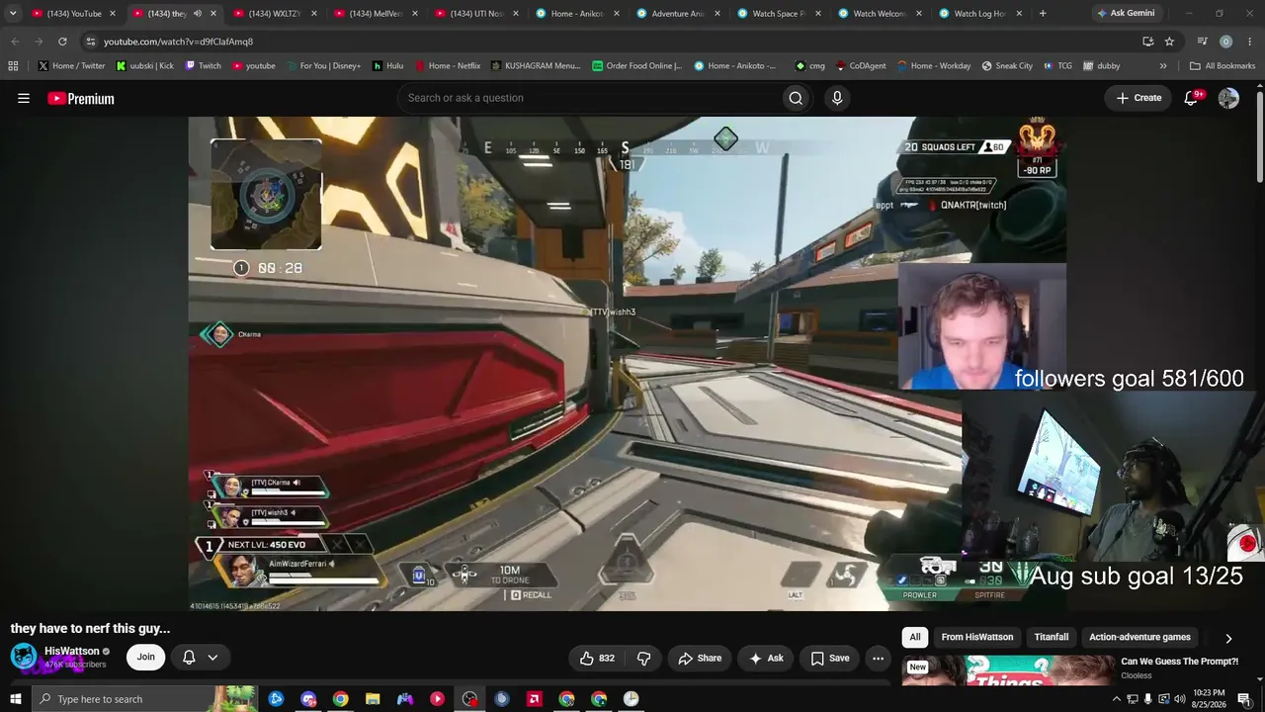Viewport: 1265px width, 712px height.
Task: Install app icon in address bar
Action: pyautogui.click(x=1147, y=42)
